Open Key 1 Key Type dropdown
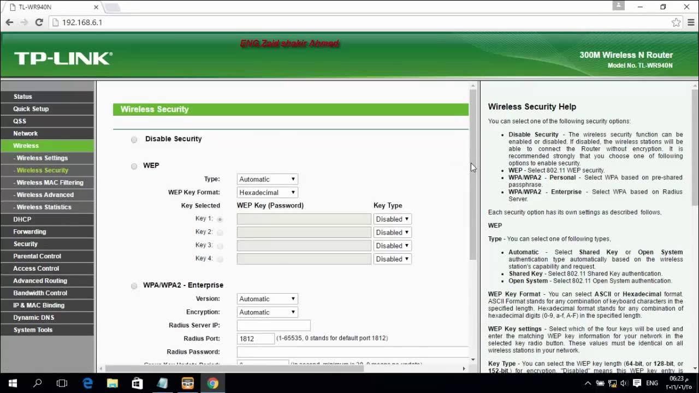This screenshot has height=393, width=699. [392, 219]
